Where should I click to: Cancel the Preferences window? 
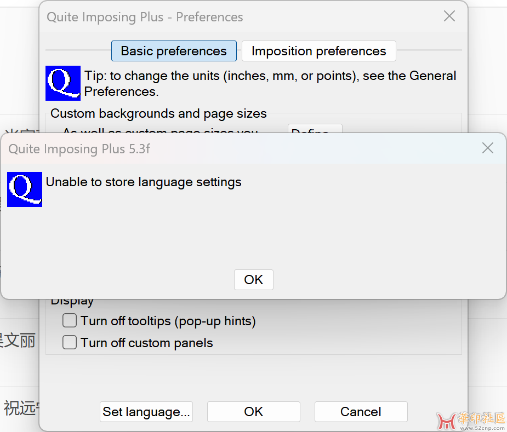361,412
